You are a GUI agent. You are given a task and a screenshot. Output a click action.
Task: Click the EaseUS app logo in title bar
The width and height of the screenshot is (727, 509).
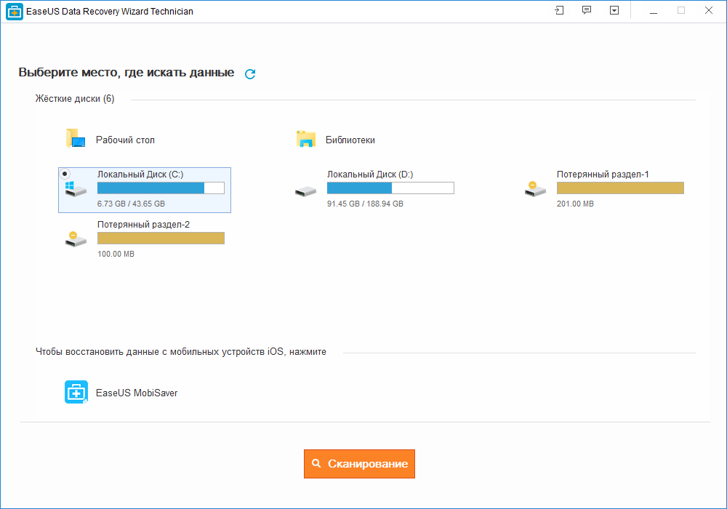15,11
